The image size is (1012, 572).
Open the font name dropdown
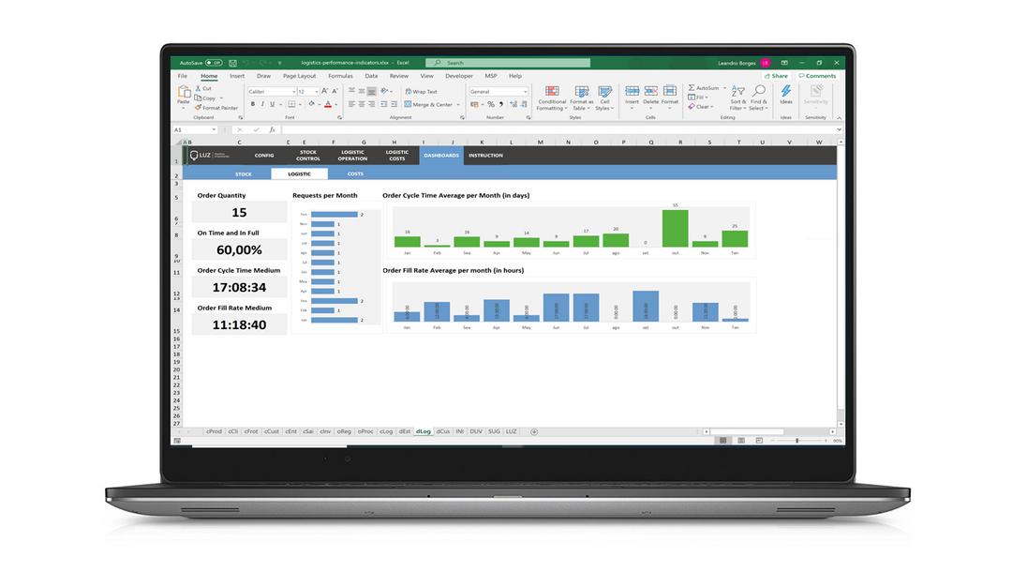click(x=293, y=92)
